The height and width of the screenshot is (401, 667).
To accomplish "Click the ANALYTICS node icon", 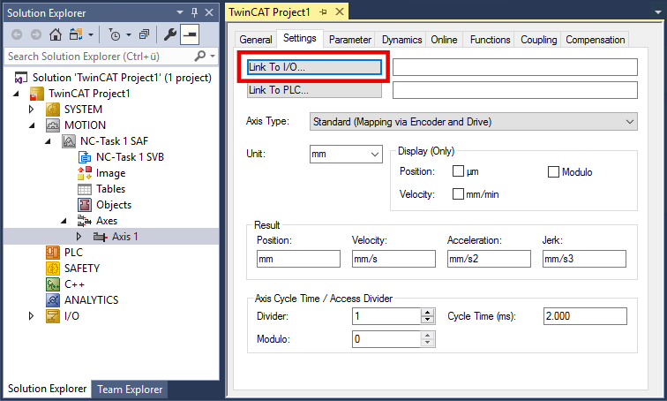I will click(x=53, y=300).
